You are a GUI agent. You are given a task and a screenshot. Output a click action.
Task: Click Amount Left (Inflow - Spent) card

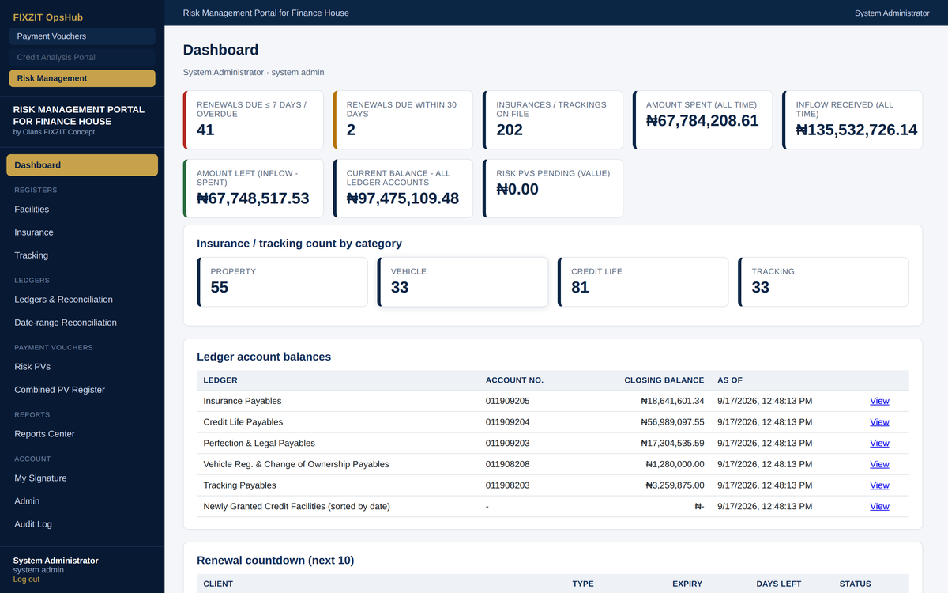point(253,188)
